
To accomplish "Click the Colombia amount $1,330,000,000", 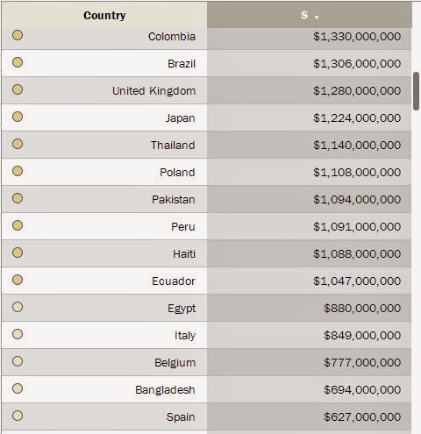I will tap(357, 37).
